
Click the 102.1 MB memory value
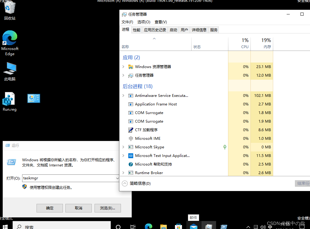pos(262,96)
